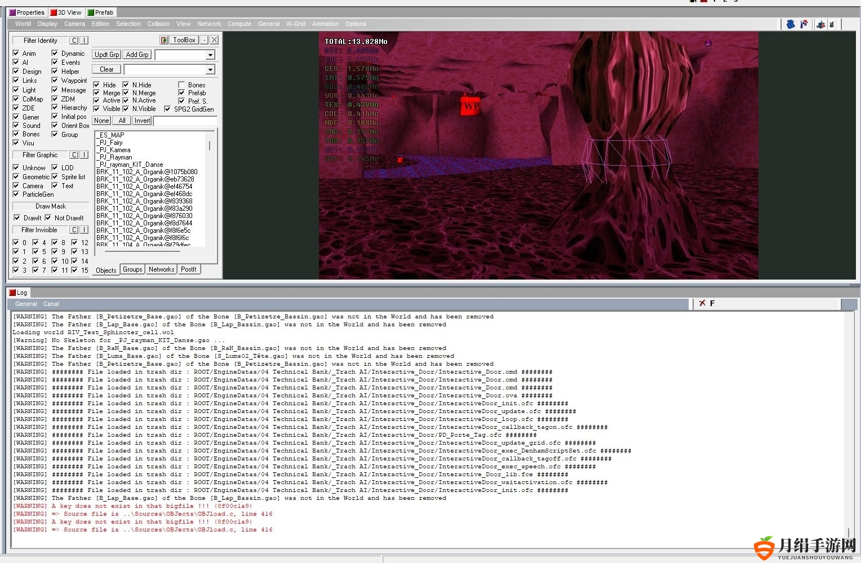Screen dimensions: 861x563
Task: Enable the Bones checkbox in ToolBox
Action: (x=181, y=85)
